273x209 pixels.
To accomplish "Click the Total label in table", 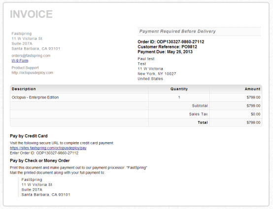I will point(203,122).
